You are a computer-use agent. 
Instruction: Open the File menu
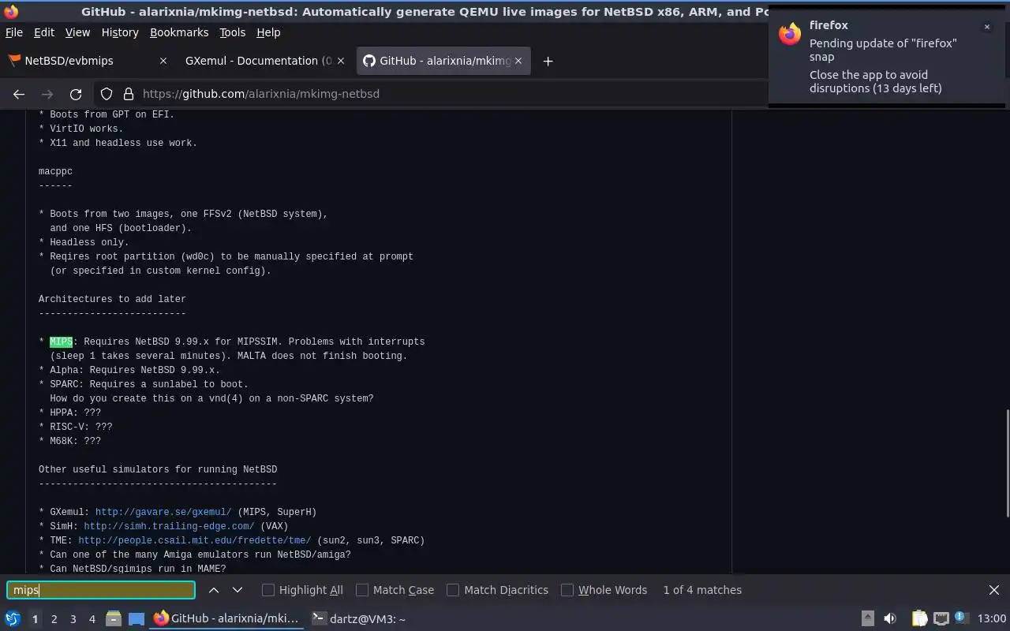pyautogui.click(x=14, y=32)
